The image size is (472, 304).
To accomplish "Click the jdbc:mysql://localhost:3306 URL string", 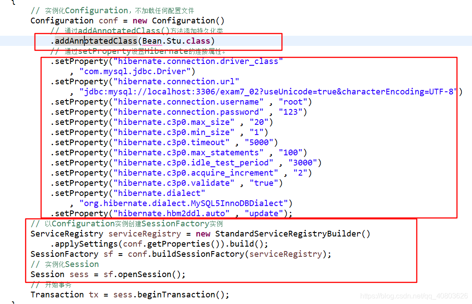I will [x=268, y=92].
